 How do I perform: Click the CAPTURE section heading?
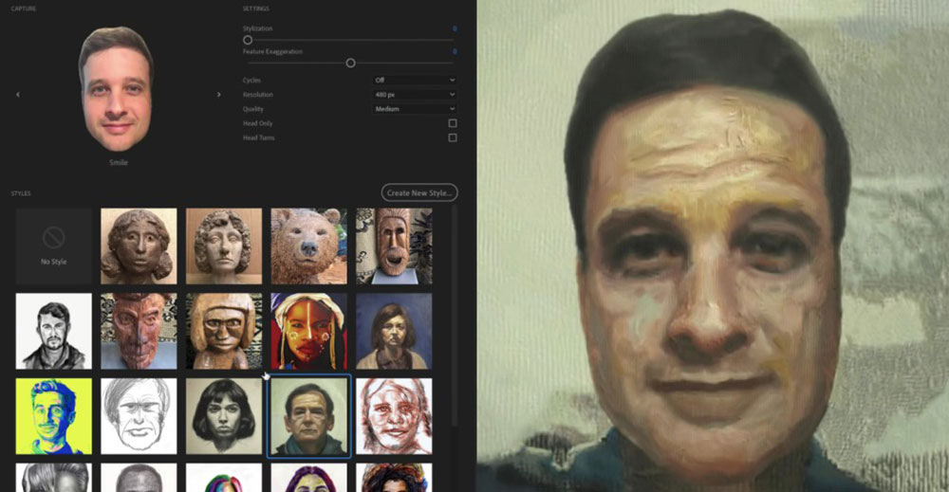[x=24, y=9]
